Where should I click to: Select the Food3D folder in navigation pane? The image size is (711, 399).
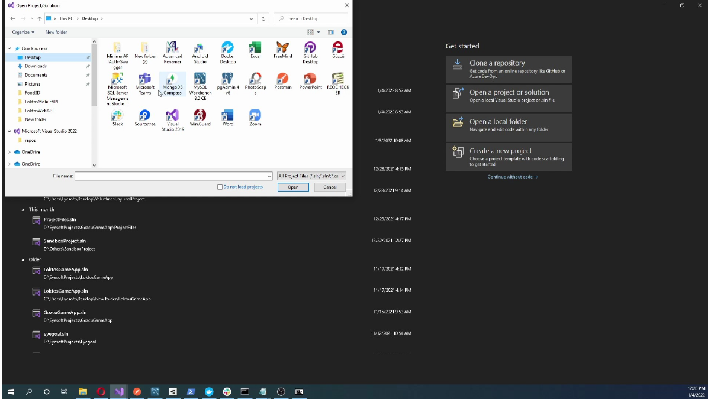(33, 93)
